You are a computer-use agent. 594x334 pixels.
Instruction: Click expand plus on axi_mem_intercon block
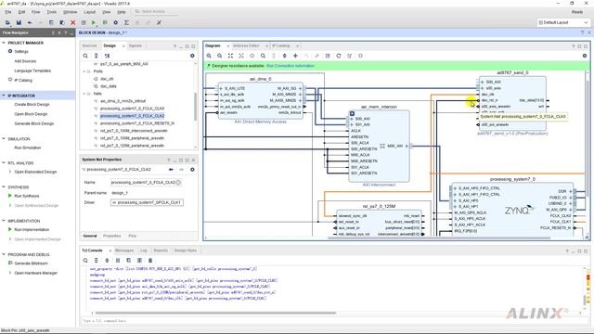click(352, 113)
